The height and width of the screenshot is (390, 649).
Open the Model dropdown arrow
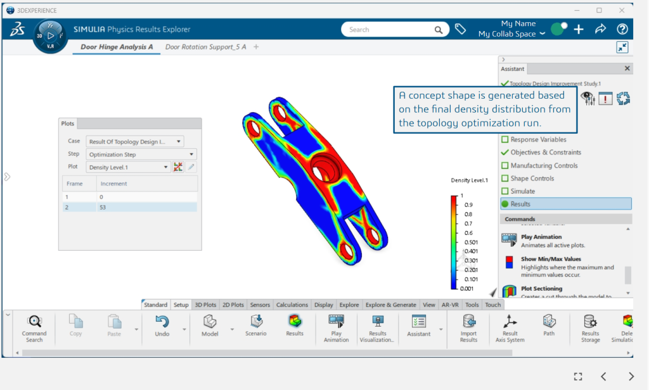coord(232,330)
